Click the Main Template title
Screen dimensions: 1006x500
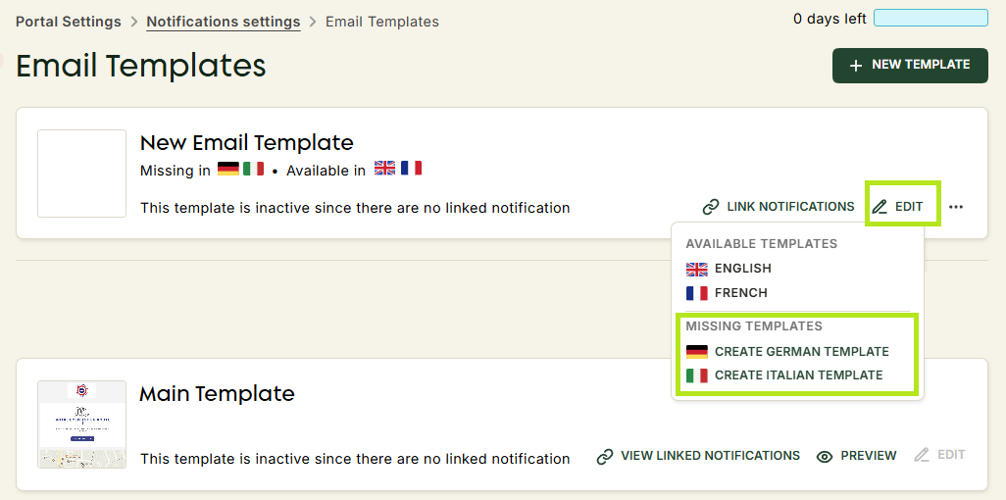(217, 393)
